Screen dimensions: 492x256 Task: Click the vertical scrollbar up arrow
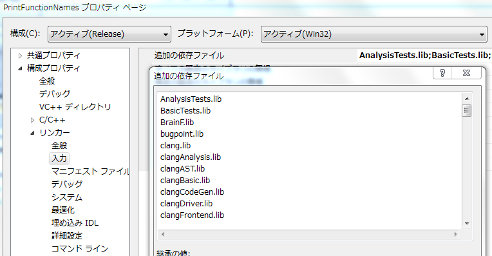467,99
